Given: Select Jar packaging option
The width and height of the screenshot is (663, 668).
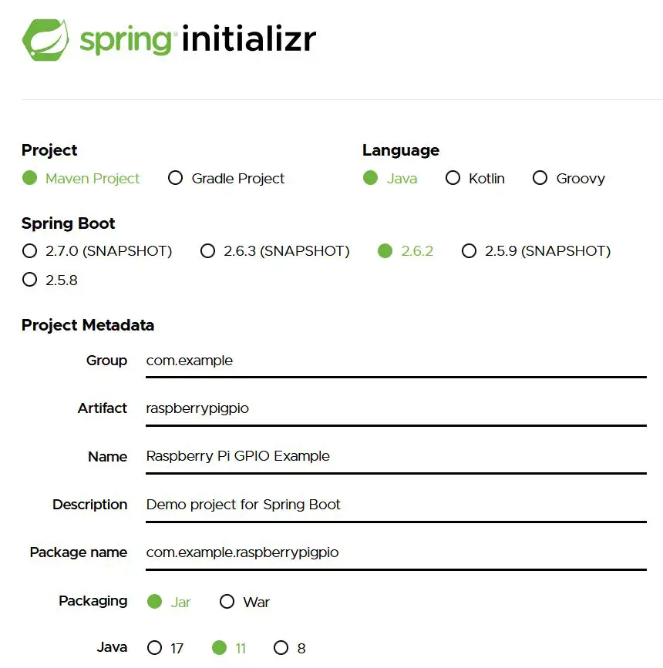Looking at the screenshot, I should (154, 602).
